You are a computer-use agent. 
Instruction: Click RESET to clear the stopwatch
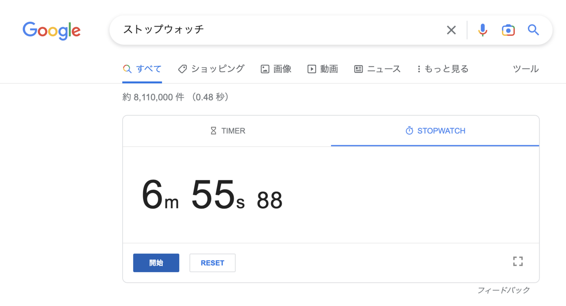click(212, 263)
